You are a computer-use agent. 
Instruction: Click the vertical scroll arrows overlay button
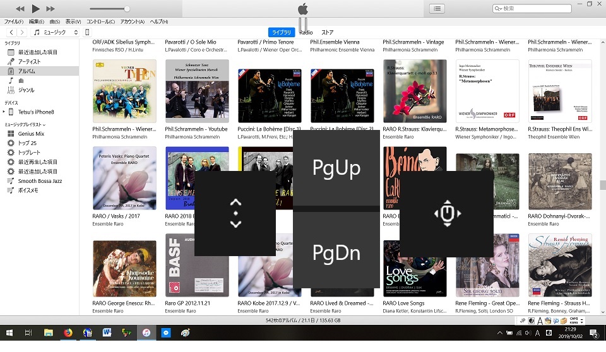[x=235, y=213]
